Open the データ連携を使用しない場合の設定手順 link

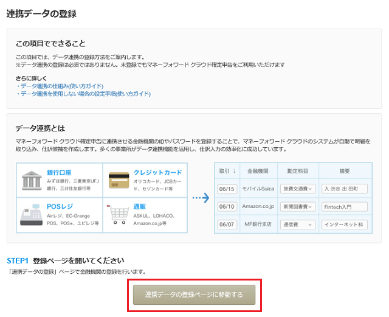coord(84,94)
